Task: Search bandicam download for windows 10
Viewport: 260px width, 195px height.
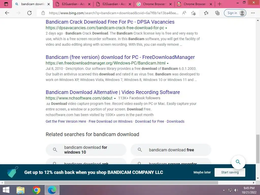Action: click(x=86, y=150)
